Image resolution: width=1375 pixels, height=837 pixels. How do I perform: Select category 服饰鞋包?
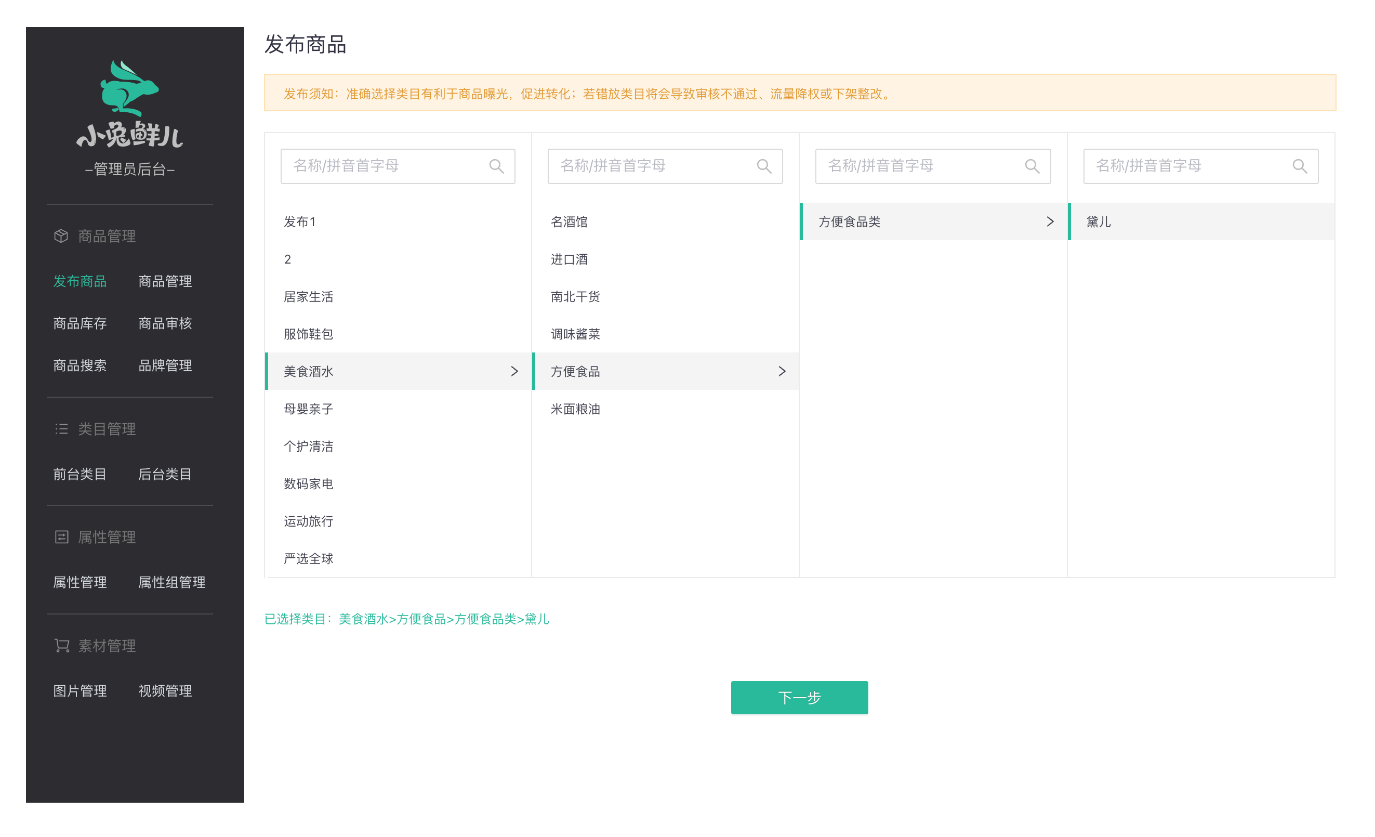pos(399,334)
